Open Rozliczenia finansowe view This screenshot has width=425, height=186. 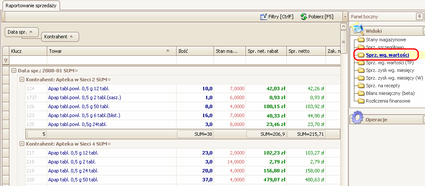pos(388,101)
